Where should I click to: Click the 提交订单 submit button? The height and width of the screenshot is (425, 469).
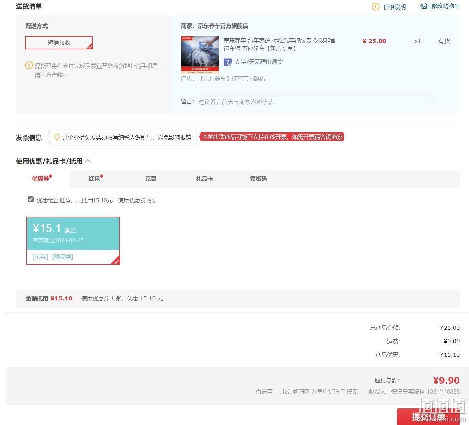428,417
